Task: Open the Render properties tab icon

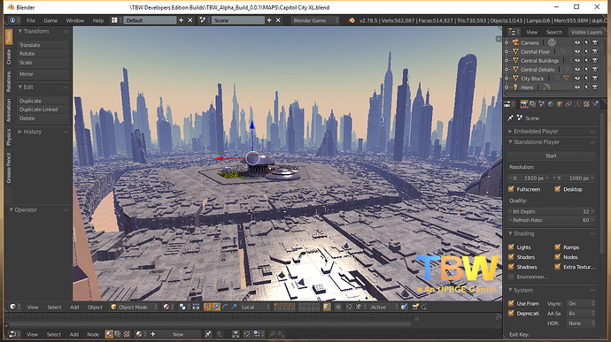Action: 524,104
